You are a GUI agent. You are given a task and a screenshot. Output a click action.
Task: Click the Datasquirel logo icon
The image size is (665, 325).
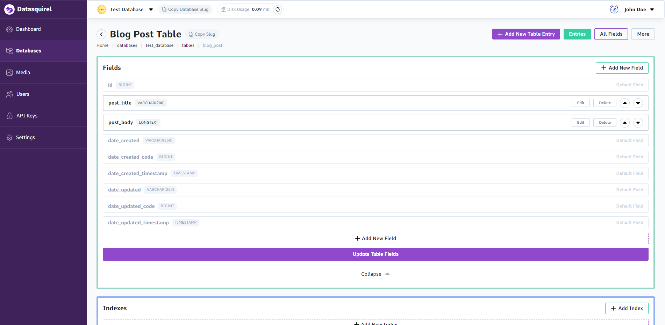(9, 9)
